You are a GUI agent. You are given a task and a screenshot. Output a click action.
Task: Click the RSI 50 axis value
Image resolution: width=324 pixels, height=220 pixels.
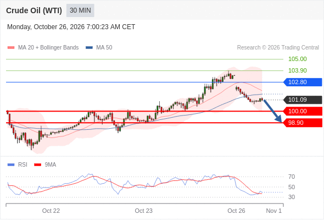click(x=292, y=187)
